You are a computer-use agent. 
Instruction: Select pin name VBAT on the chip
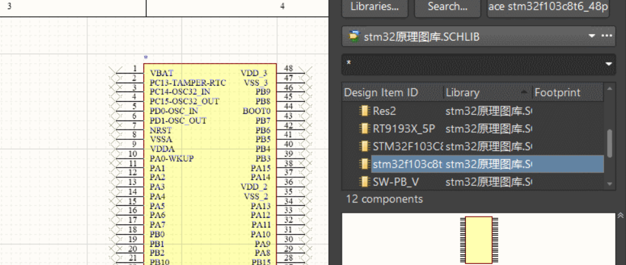point(162,74)
